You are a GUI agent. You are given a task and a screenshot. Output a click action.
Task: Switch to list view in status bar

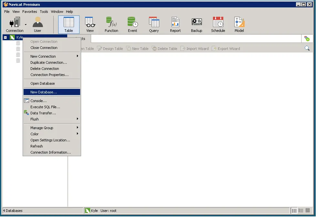click(301, 211)
